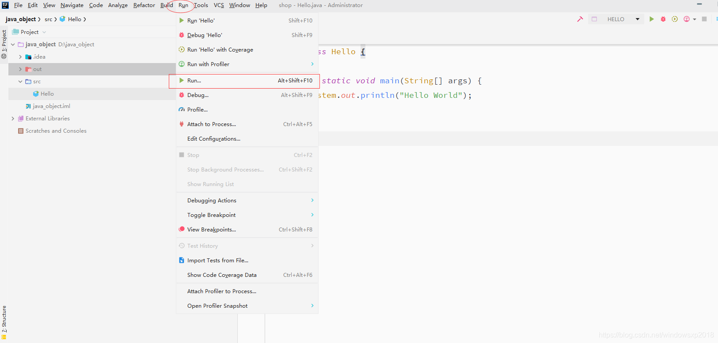Click the icon below the 1: Project tab
718x343 pixels.
4,56
